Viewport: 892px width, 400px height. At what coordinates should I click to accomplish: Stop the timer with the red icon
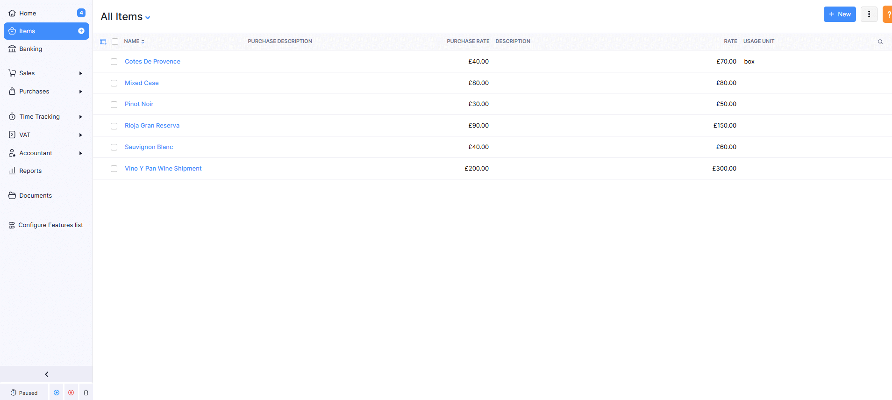tap(71, 393)
